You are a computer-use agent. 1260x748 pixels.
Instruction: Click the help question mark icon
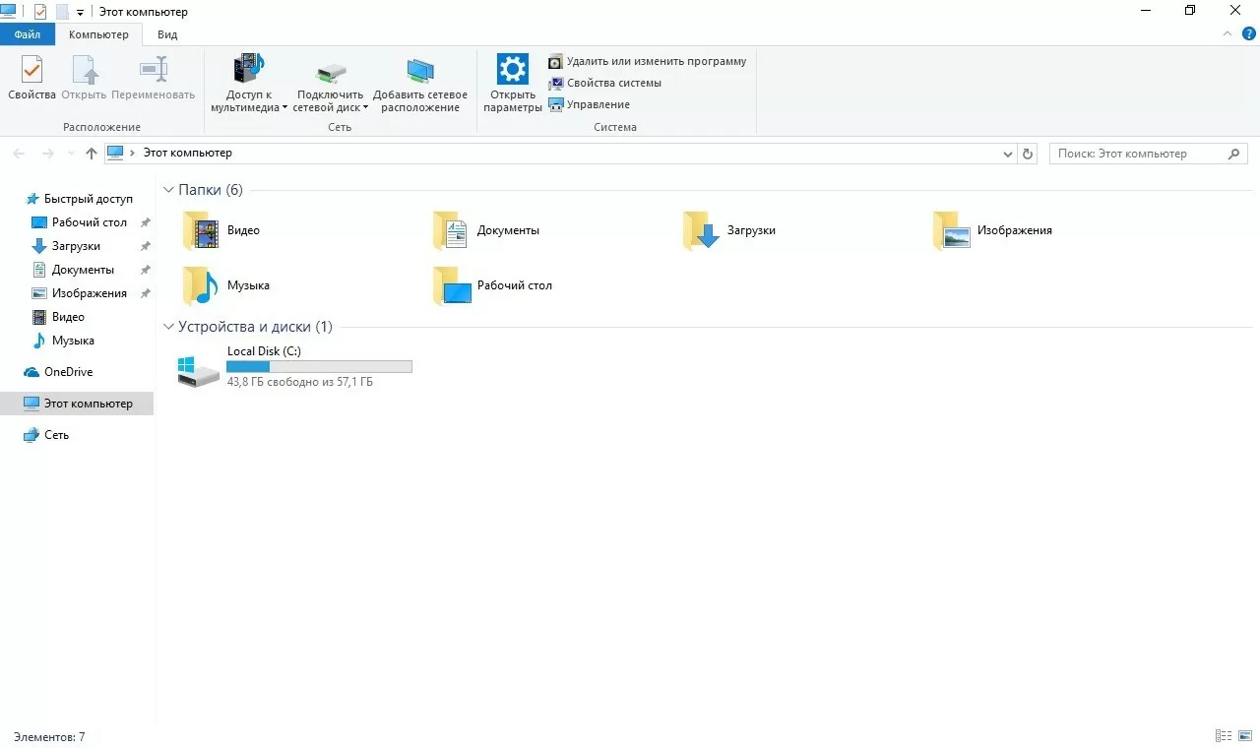coord(1249,33)
